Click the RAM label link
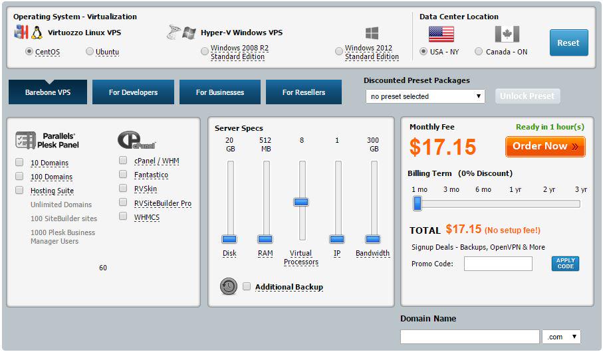The height and width of the screenshot is (352, 603). pos(265,253)
